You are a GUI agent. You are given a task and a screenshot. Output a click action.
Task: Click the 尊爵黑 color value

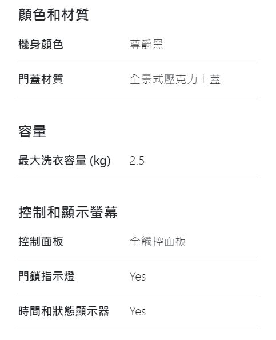146,45
